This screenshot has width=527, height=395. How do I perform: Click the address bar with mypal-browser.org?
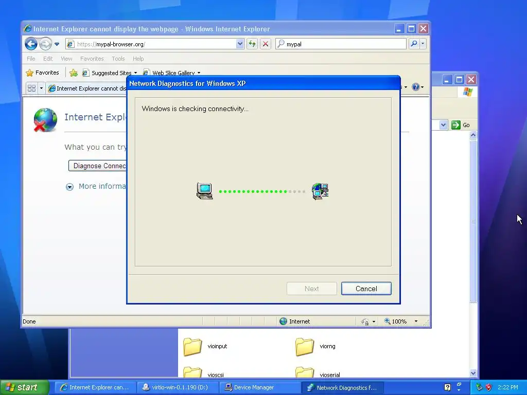point(151,44)
